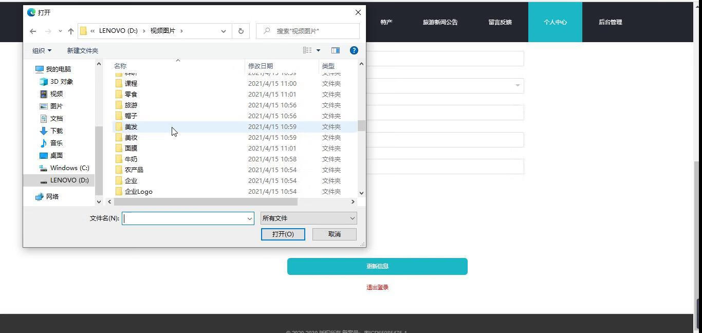This screenshot has height=333, width=702.
Task: Change view using the view mode icon
Action: (307, 50)
